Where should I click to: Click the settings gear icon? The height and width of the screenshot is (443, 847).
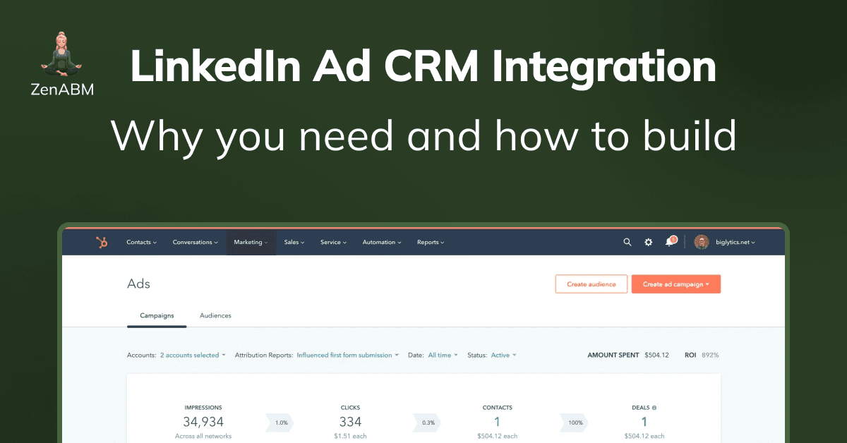tap(648, 242)
